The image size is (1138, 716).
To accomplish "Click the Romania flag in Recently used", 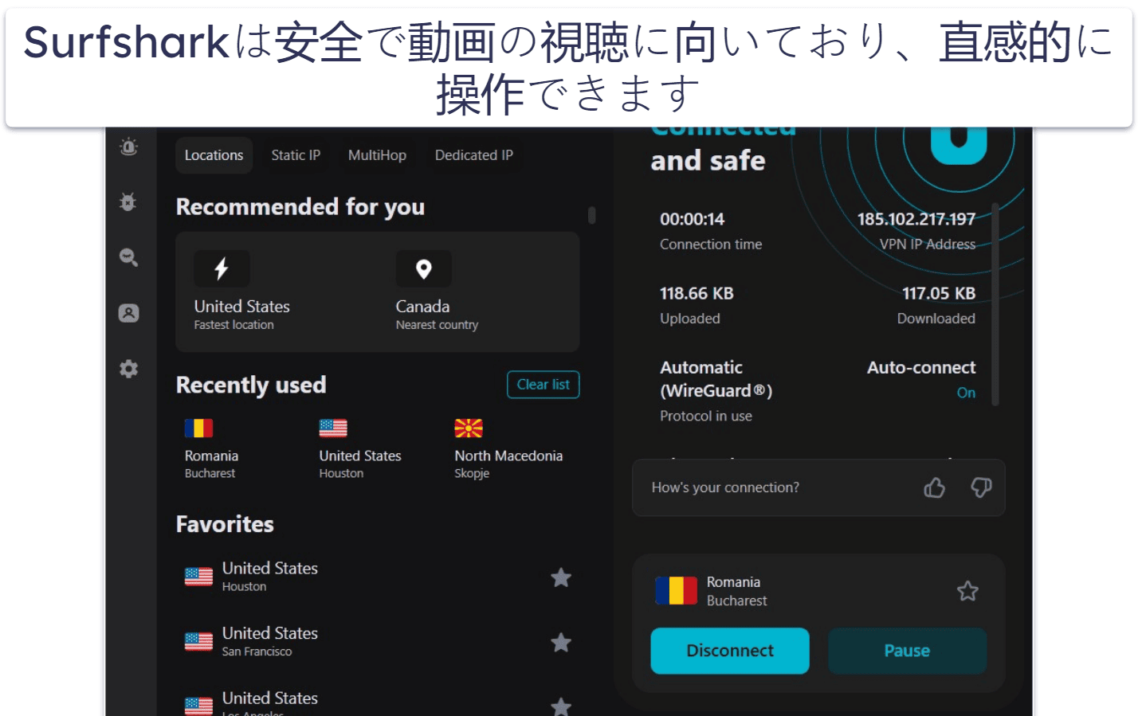I will click(198, 428).
